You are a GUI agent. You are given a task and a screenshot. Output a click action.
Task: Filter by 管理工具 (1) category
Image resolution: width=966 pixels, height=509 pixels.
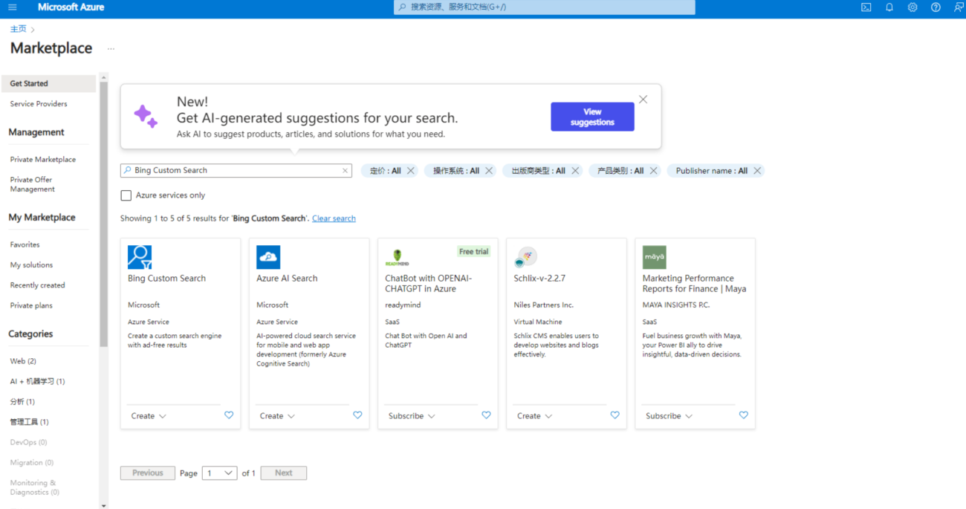coord(29,422)
